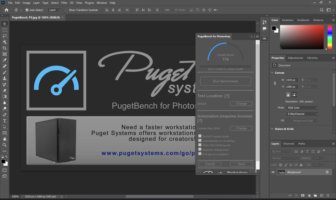Select the Eyedropper tool
The height and width of the screenshot is (200, 336).
click(x=5, y=60)
